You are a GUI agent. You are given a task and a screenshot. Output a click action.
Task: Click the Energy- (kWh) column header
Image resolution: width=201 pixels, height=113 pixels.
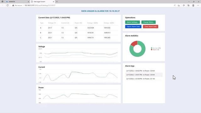pos(109,23)
